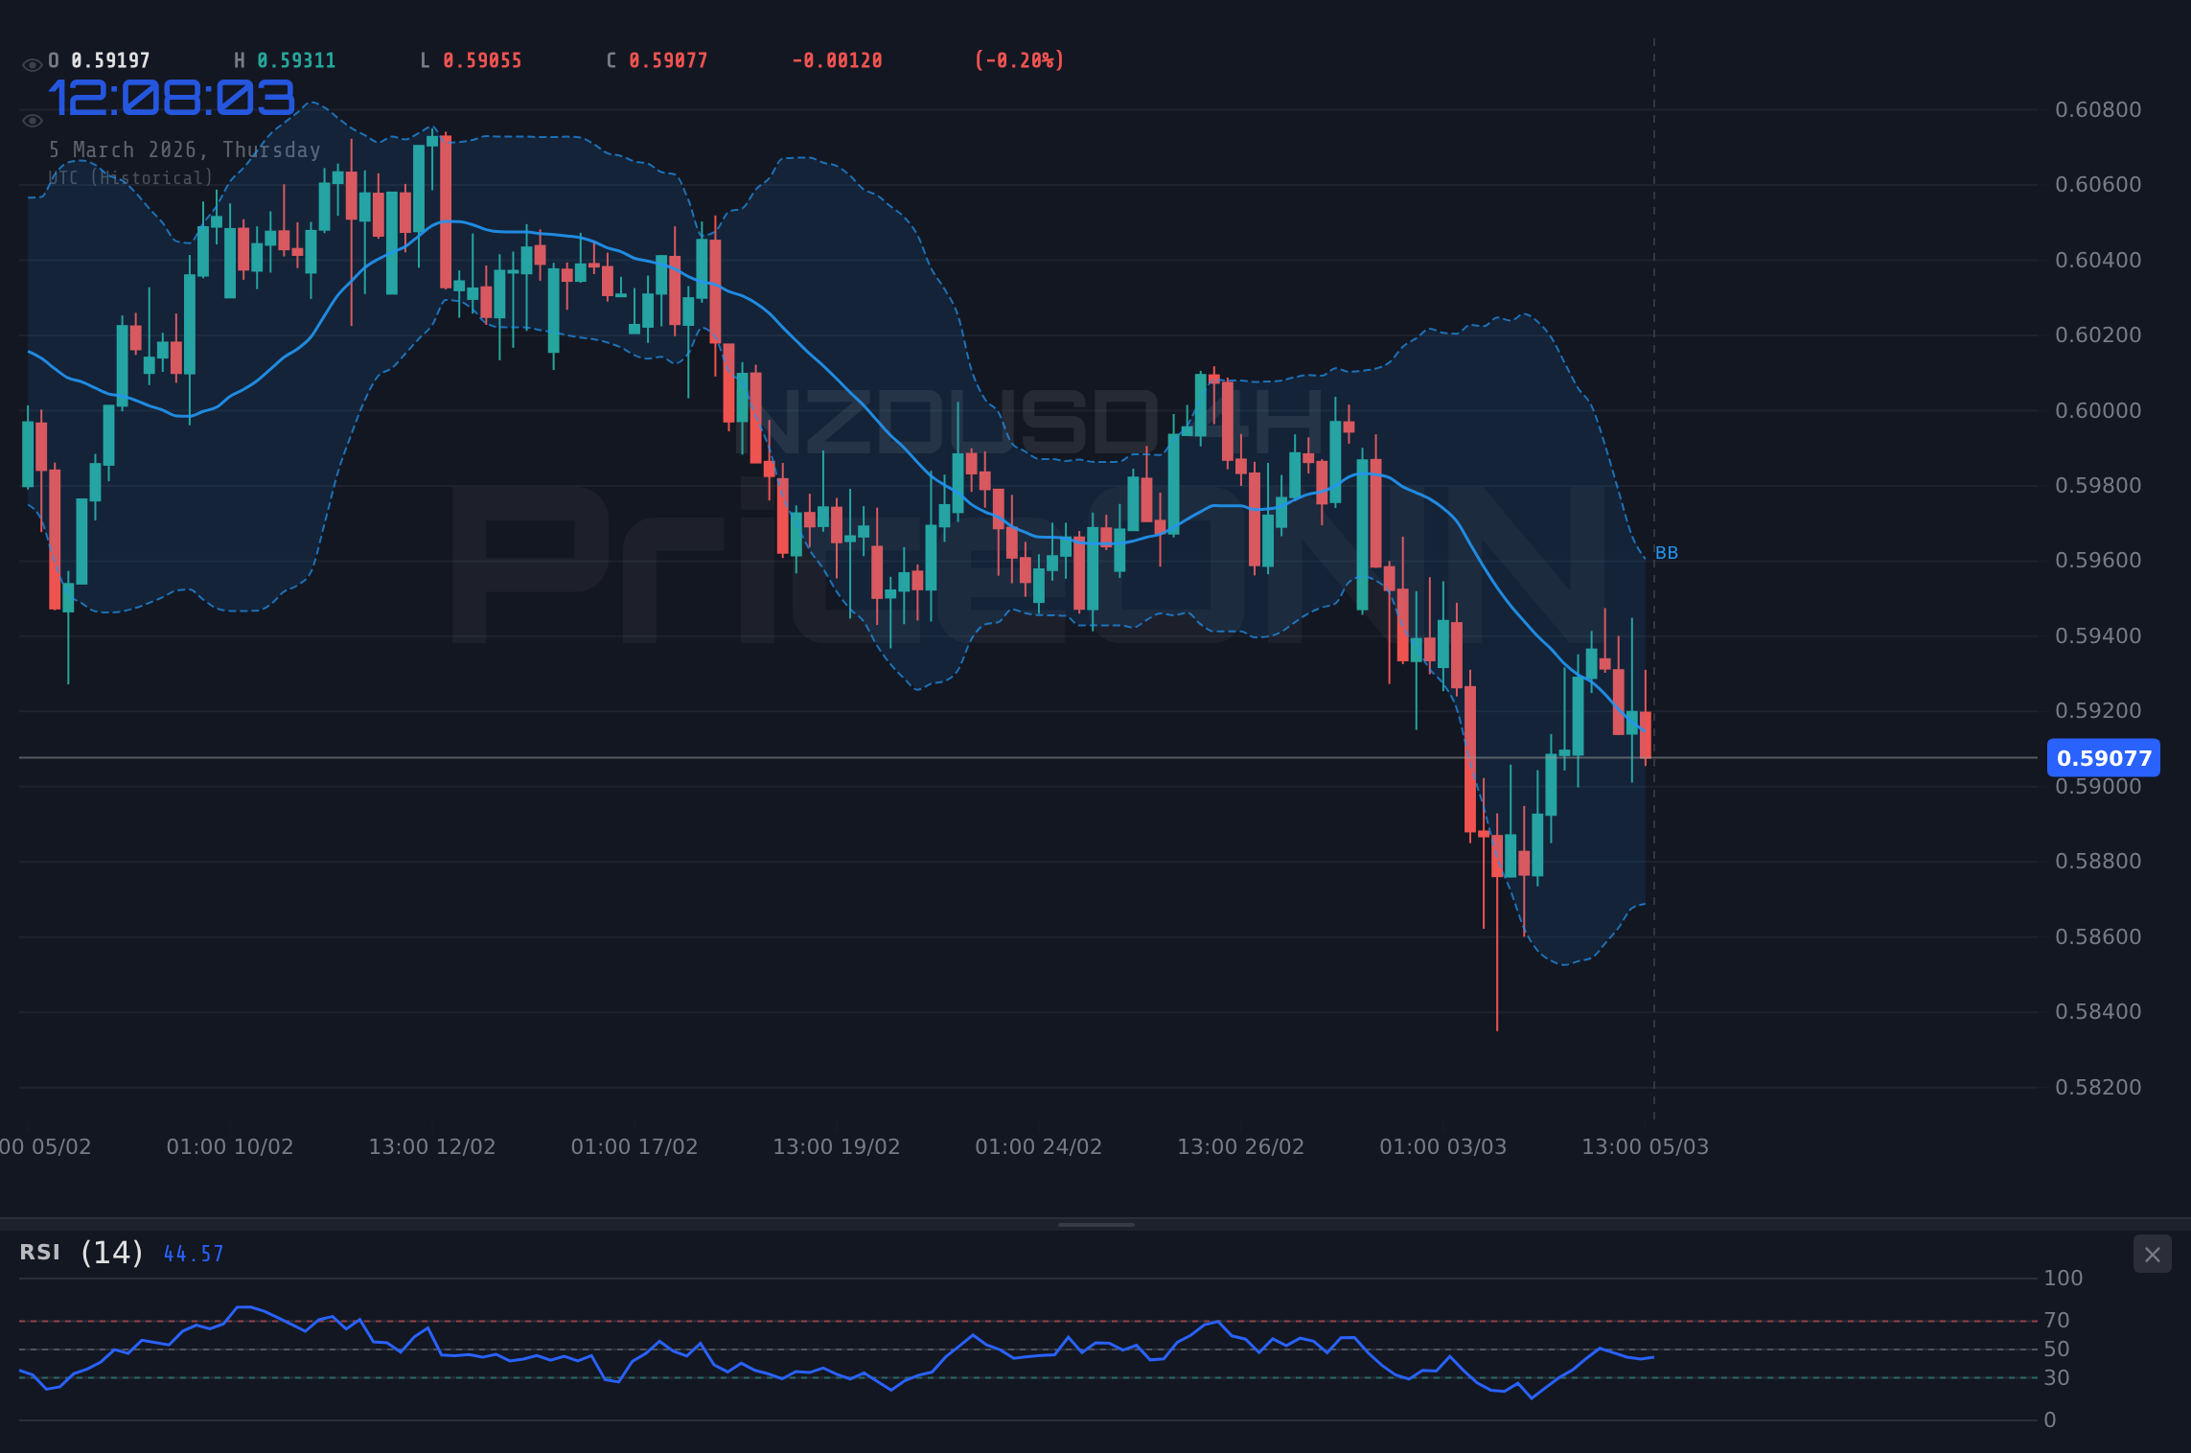Click the 0.60400 price axis label
2191x1453 pixels.
2098,261
